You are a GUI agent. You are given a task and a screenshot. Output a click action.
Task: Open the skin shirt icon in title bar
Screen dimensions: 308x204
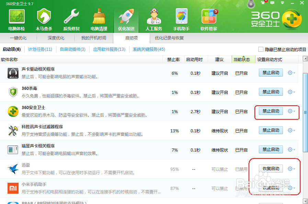point(263,2)
